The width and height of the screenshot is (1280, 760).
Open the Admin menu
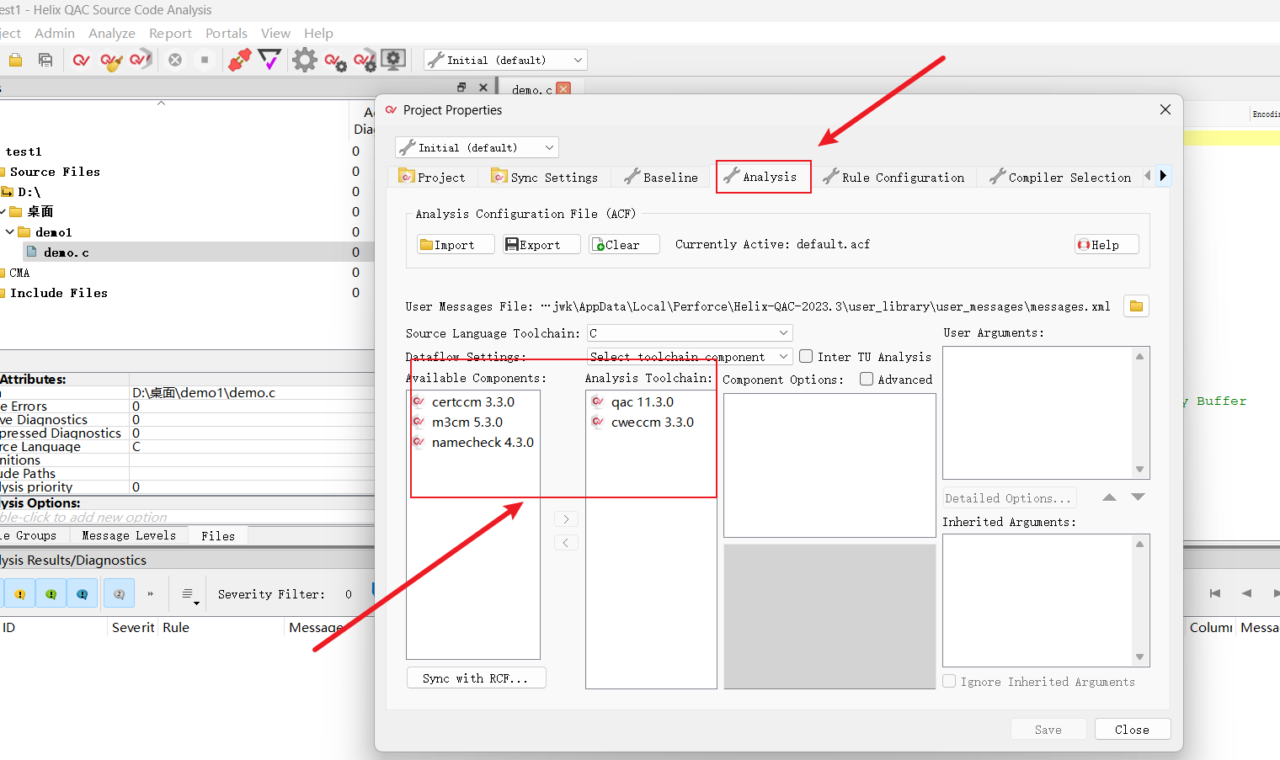(55, 33)
